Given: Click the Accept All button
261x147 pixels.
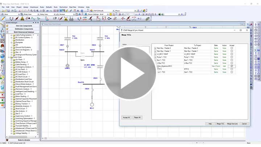Looking at the screenshot, I should coord(127,118).
